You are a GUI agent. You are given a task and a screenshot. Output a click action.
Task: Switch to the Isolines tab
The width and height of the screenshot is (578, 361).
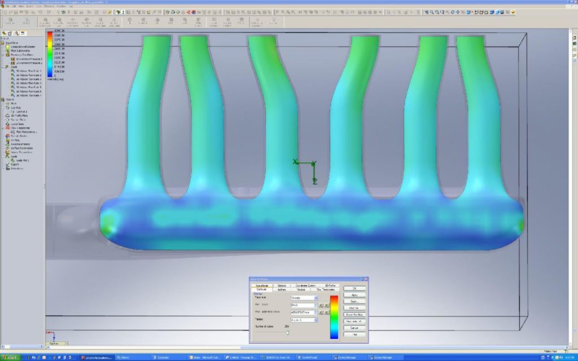[281, 289]
